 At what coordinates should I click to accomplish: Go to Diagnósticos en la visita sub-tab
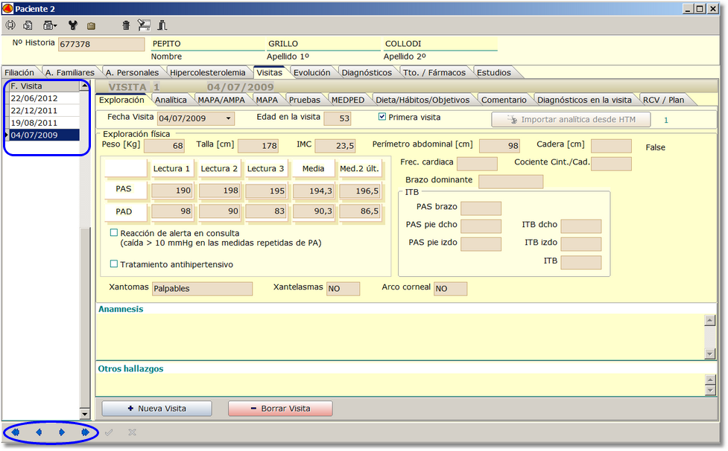584,100
